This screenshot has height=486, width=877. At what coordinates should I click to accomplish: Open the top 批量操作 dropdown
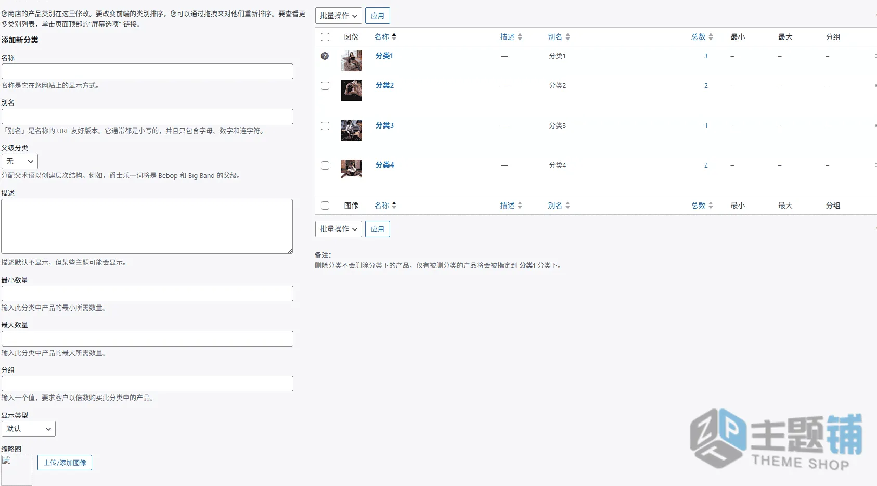[x=339, y=16]
